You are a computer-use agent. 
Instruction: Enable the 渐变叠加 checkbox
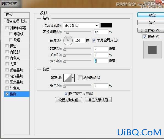pyautogui.click(x=7, y=76)
